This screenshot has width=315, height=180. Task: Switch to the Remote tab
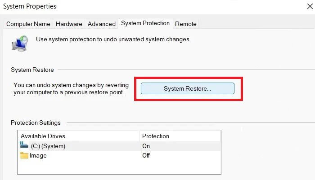coord(185,24)
